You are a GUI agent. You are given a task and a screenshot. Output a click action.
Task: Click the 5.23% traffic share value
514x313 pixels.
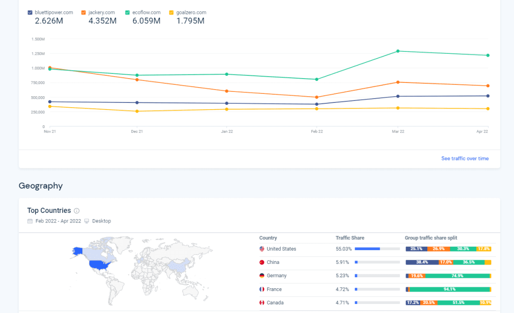coord(342,276)
